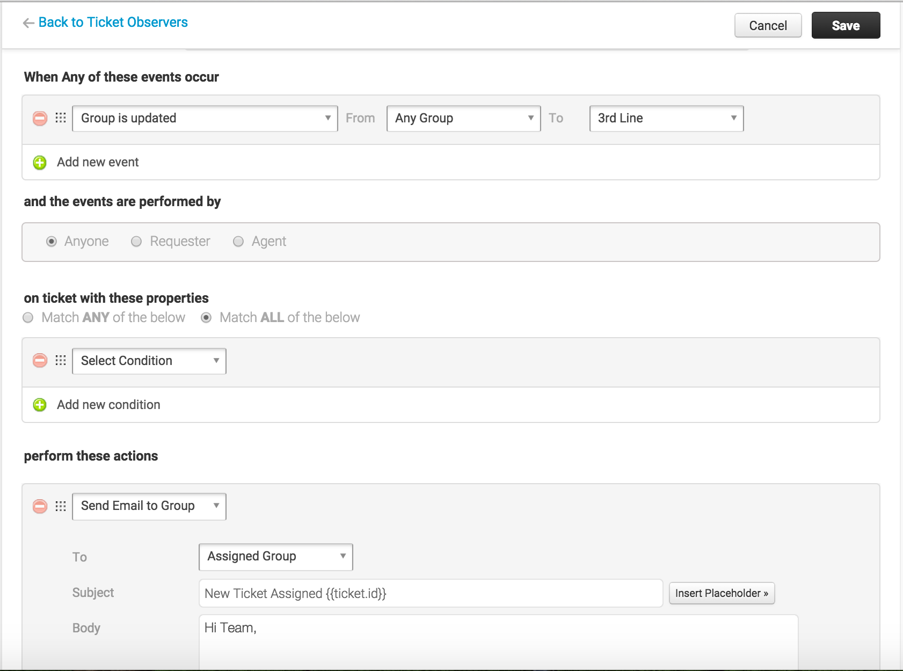903x671 pixels.
Task: Click into the Body text area
Action: point(499,643)
